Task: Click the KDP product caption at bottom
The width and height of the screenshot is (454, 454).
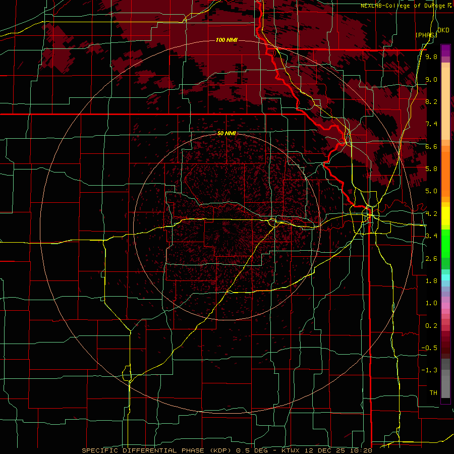Action: point(227,450)
